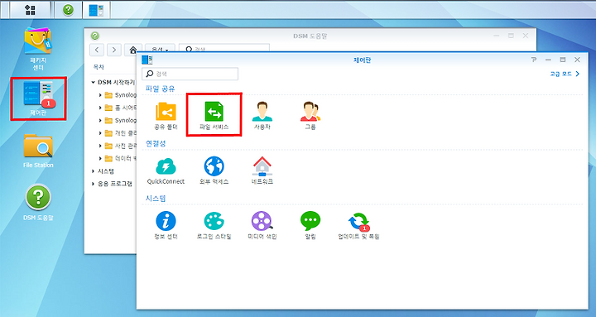Open 업데이트 및 복원 icon

pos(358,225)
